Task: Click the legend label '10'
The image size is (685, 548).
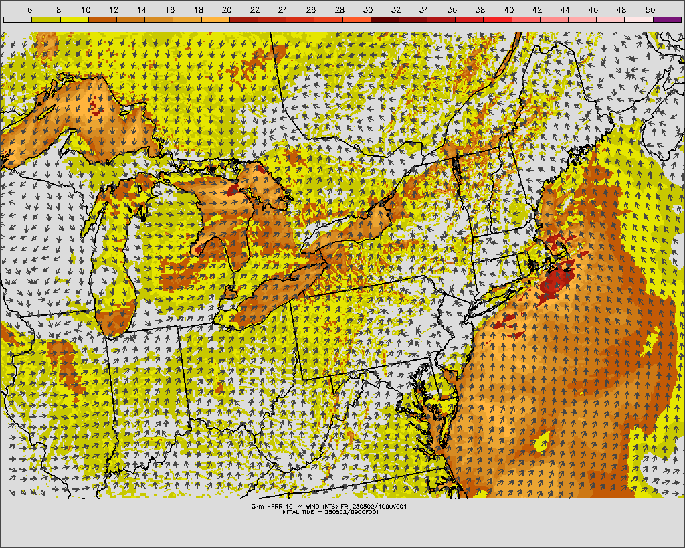Action: tap(86, 9)
